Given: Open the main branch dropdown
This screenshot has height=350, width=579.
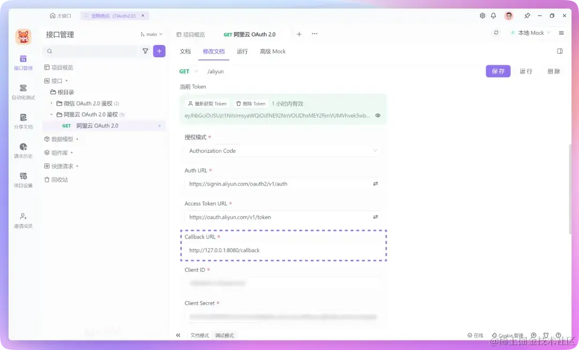Looking at the screenshot, I should coord(151,34).
